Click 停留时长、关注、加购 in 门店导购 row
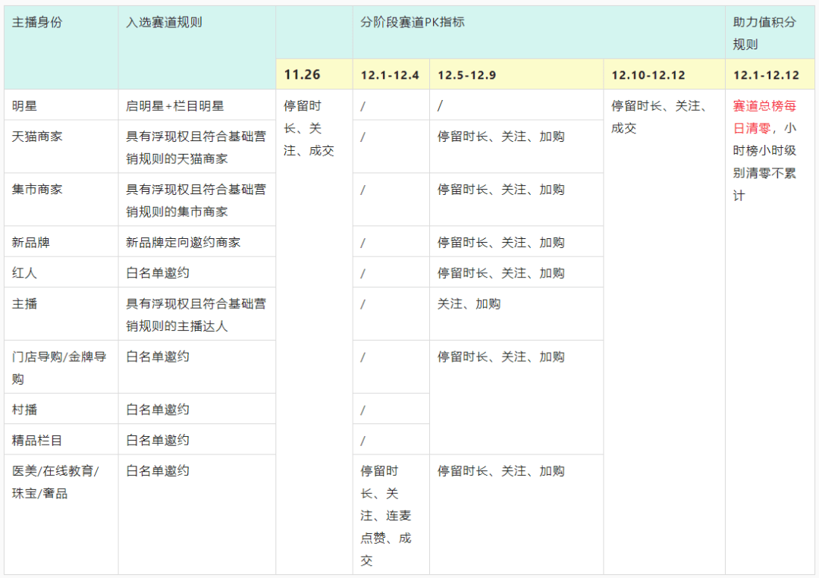Viewport: 819px width, 578px height. [501, 357]
